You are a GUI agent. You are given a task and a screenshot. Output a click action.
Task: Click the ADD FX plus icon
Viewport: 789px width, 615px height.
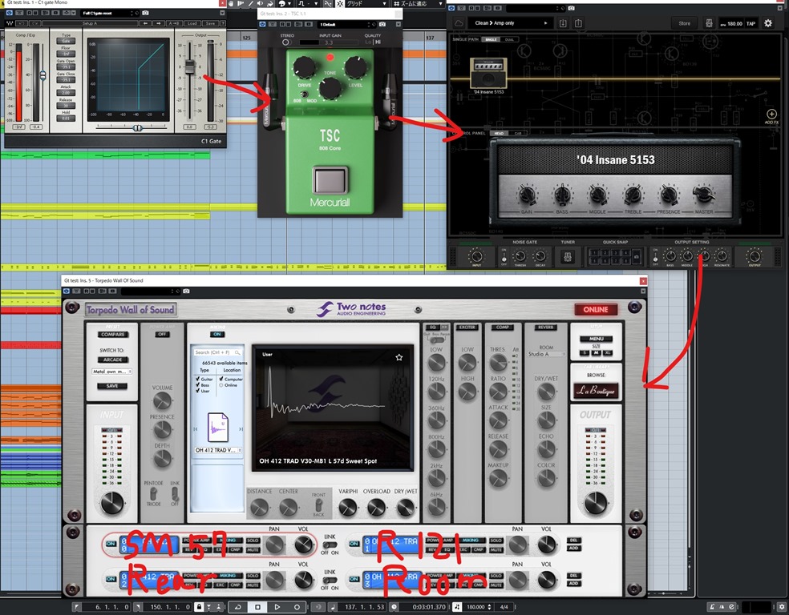tap(771, 115)
